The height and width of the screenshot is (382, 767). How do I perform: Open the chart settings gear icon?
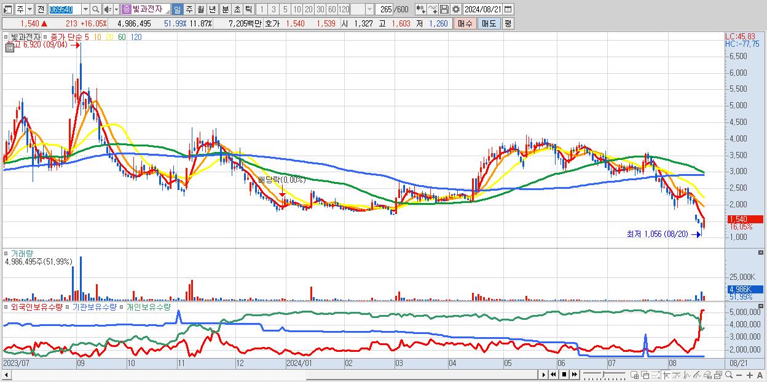(456, 9)
